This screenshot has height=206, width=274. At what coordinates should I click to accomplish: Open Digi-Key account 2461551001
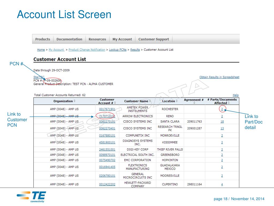(x=107, y=150)
